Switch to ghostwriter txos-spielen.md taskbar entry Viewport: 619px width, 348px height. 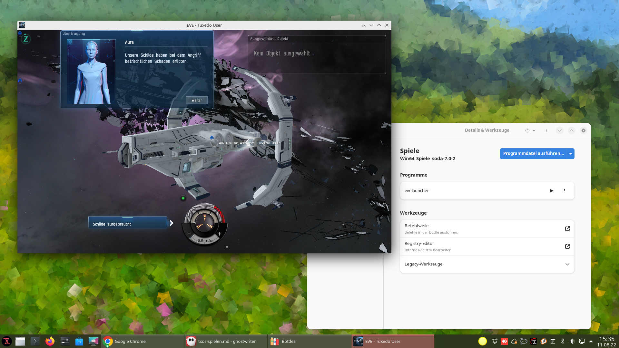[226, 341]
